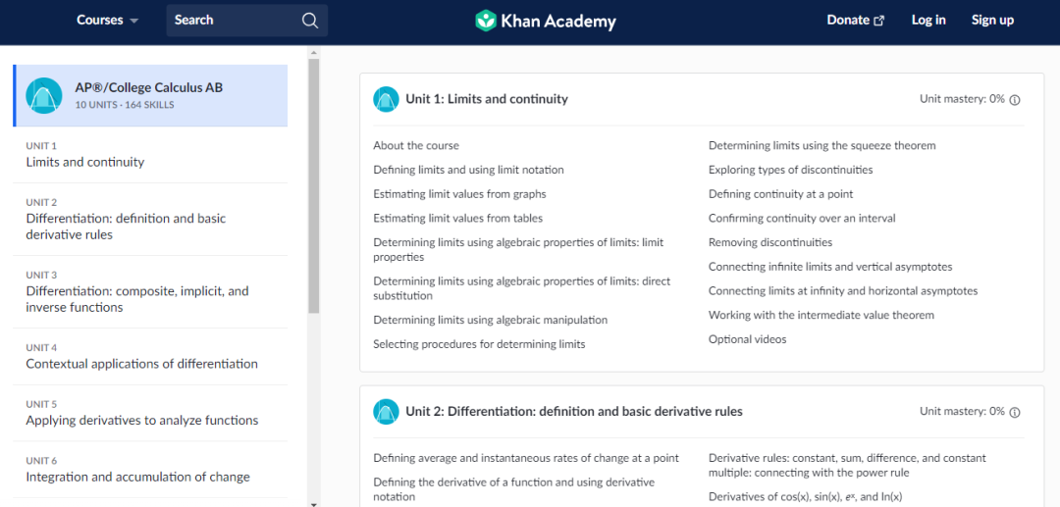The width and height of the screenshot is (1060, 507).
Task: Select Unit 3 Differentiation composite in sidebar
Action: 150,291
